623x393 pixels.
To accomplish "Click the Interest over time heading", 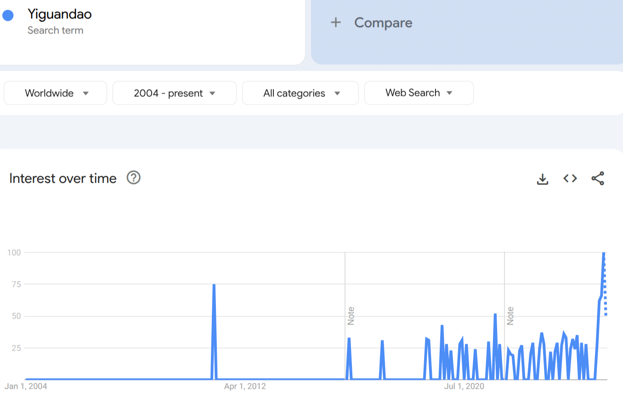I will [63, 178].
